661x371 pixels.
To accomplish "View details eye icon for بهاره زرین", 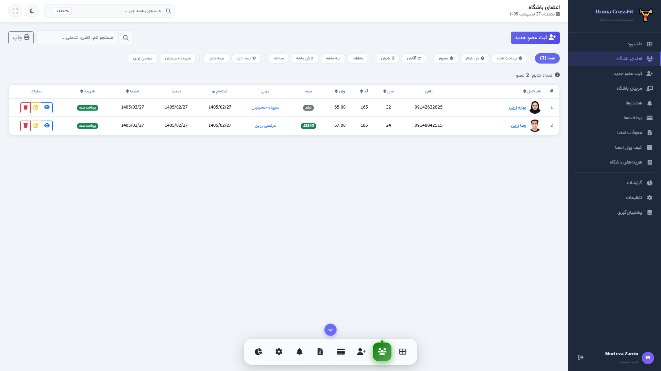I will pos(47,108).
